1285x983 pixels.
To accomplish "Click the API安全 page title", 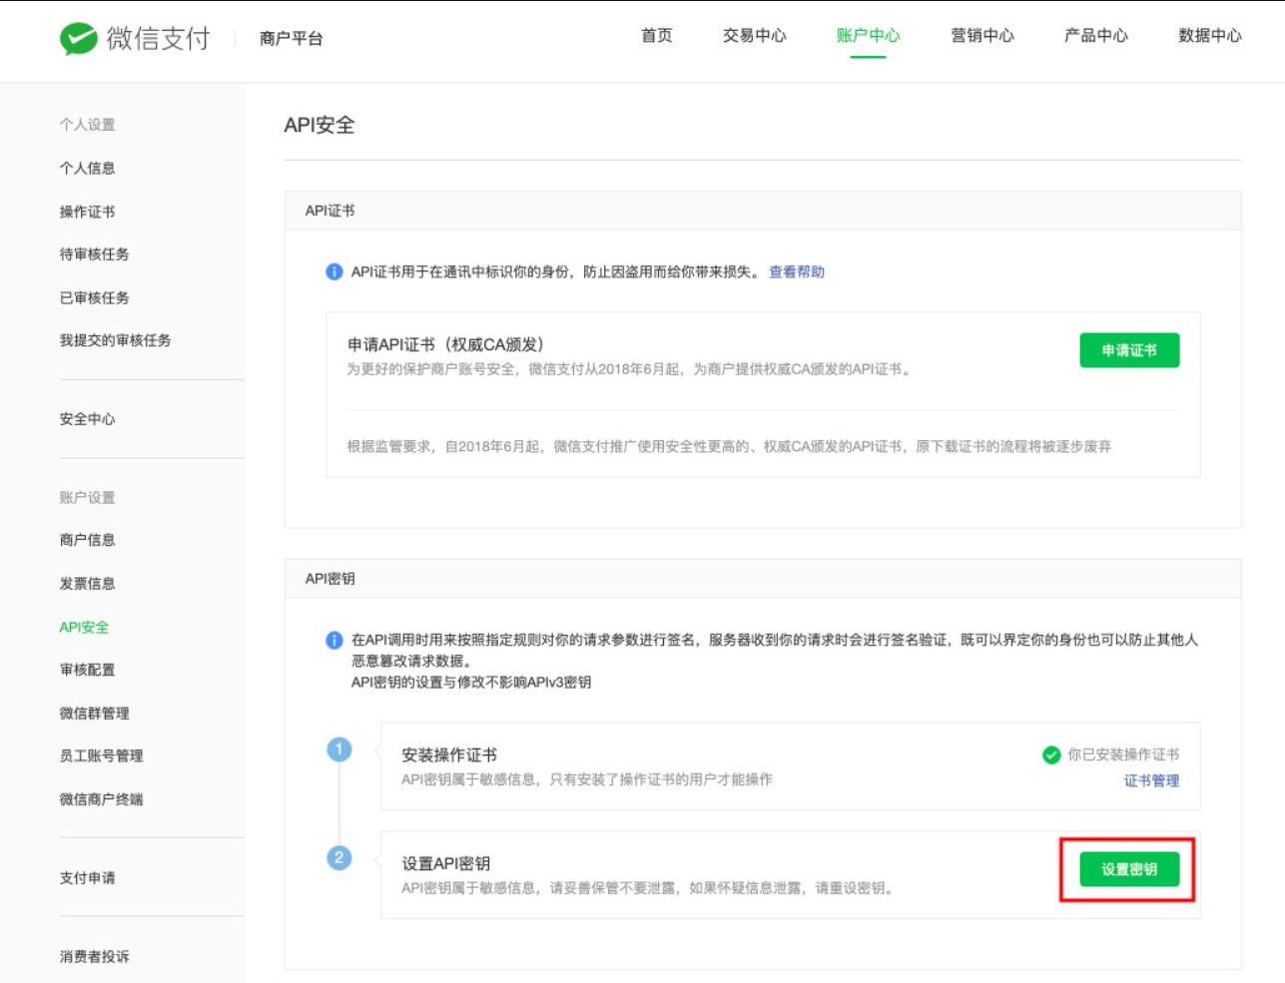I will click(320, 125).
